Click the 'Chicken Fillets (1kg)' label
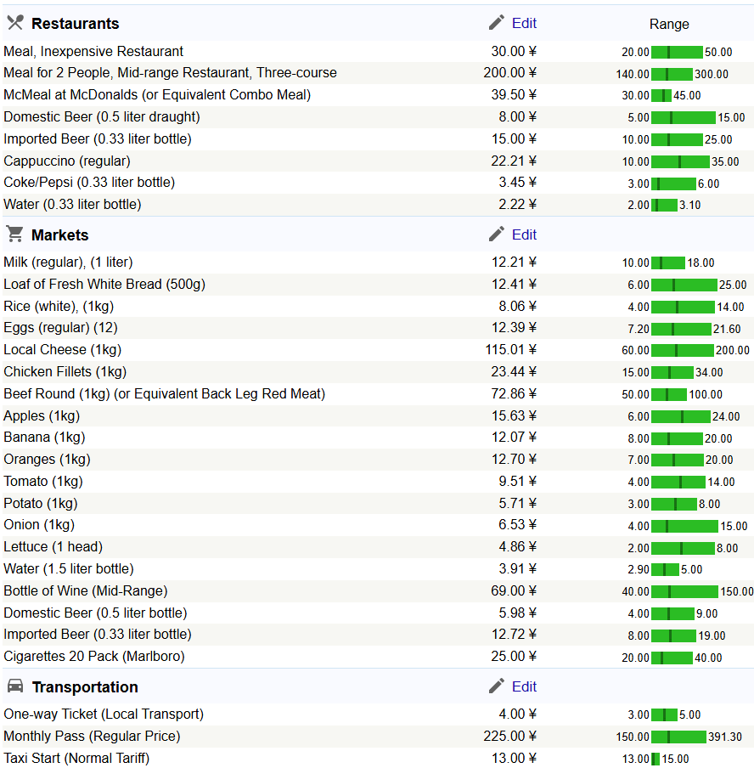Viewport: 754px width, 768px height. coord(65,372)
